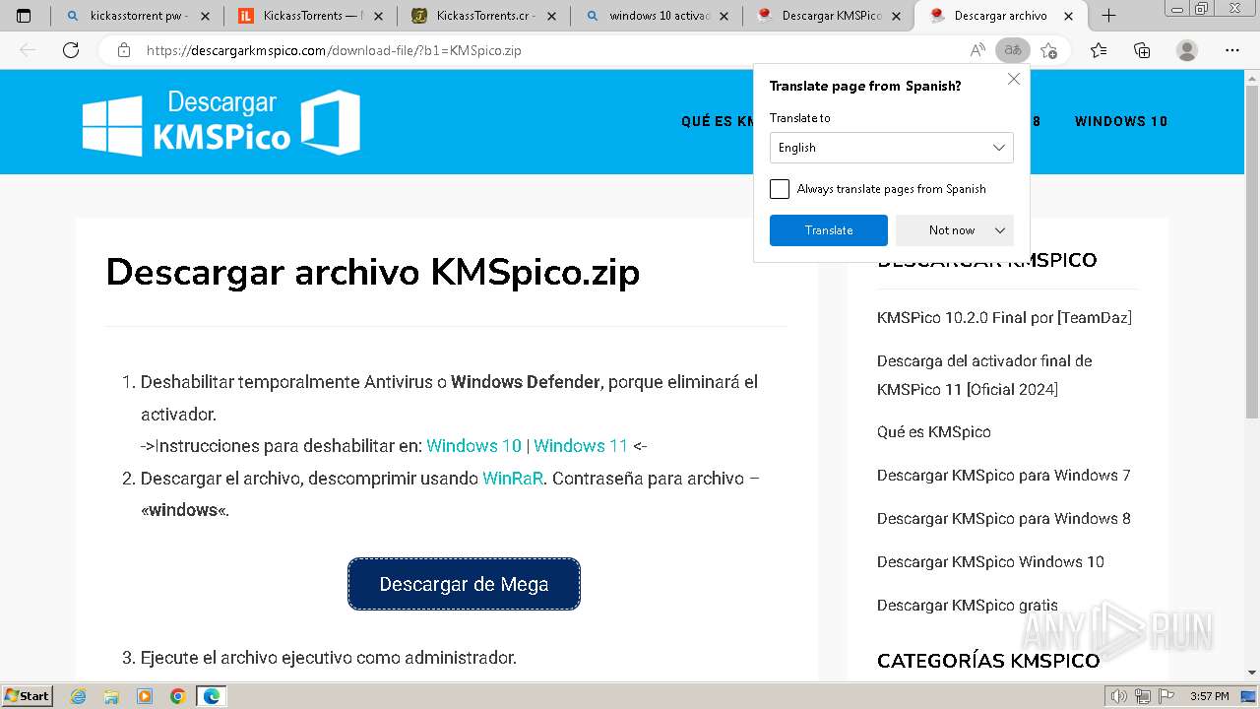
Task: Switch to KickassTorrents.cr tab
Action: click(x=482, y=16)
